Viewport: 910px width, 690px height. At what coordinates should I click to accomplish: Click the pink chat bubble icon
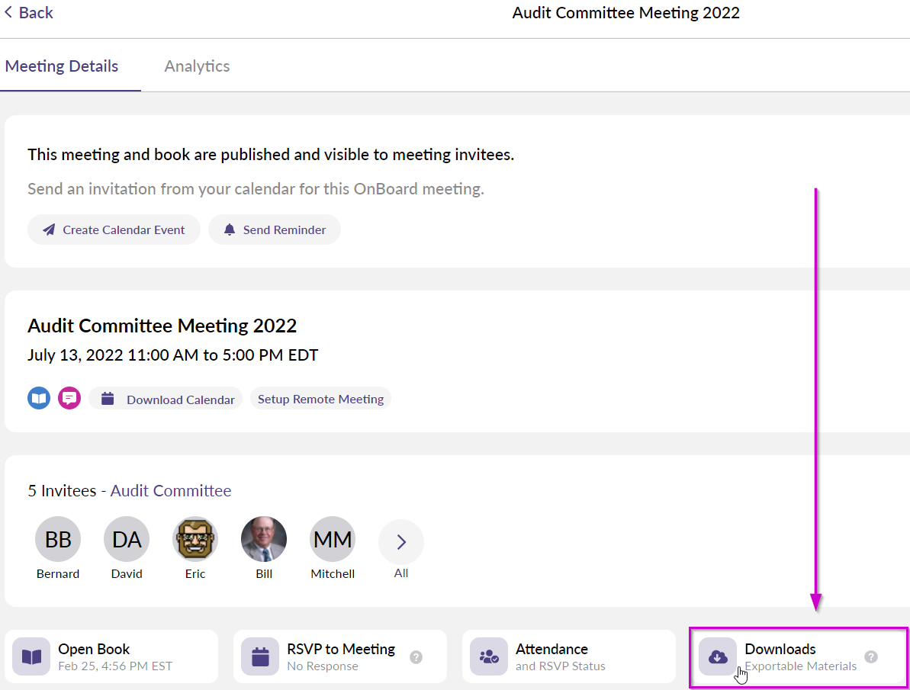coord(69,398)
